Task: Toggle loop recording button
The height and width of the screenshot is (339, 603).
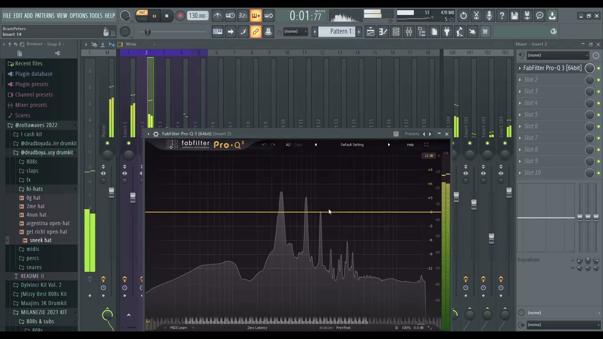Action: tap(269, 16)
